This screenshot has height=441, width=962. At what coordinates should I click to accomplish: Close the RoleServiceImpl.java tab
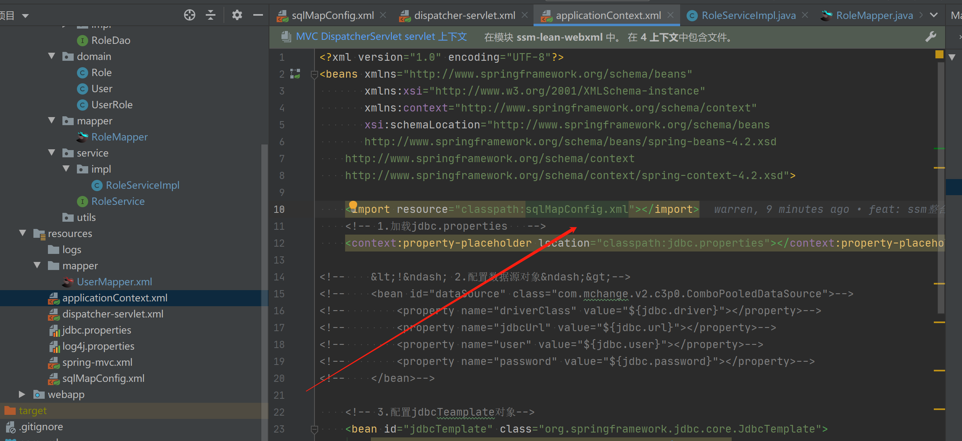point(805,15)
